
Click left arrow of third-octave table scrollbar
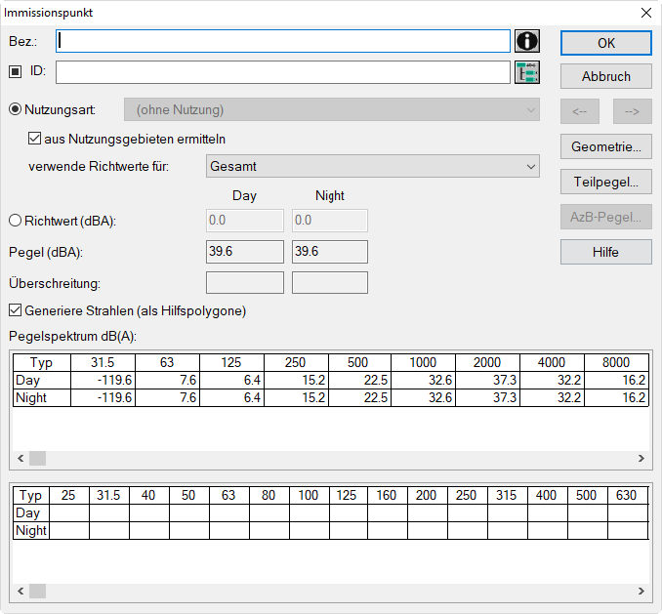21,591
